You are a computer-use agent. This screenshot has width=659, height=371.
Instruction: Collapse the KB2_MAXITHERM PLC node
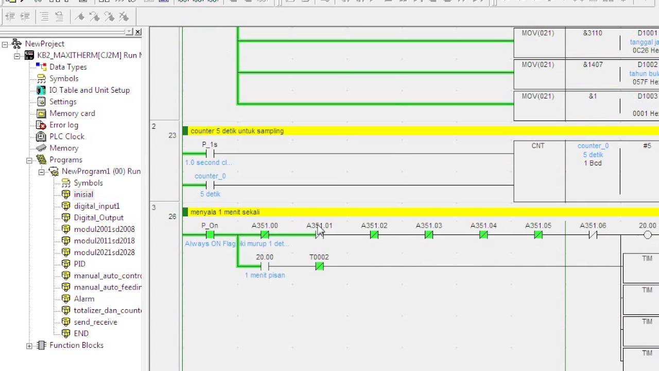point(17,56)
